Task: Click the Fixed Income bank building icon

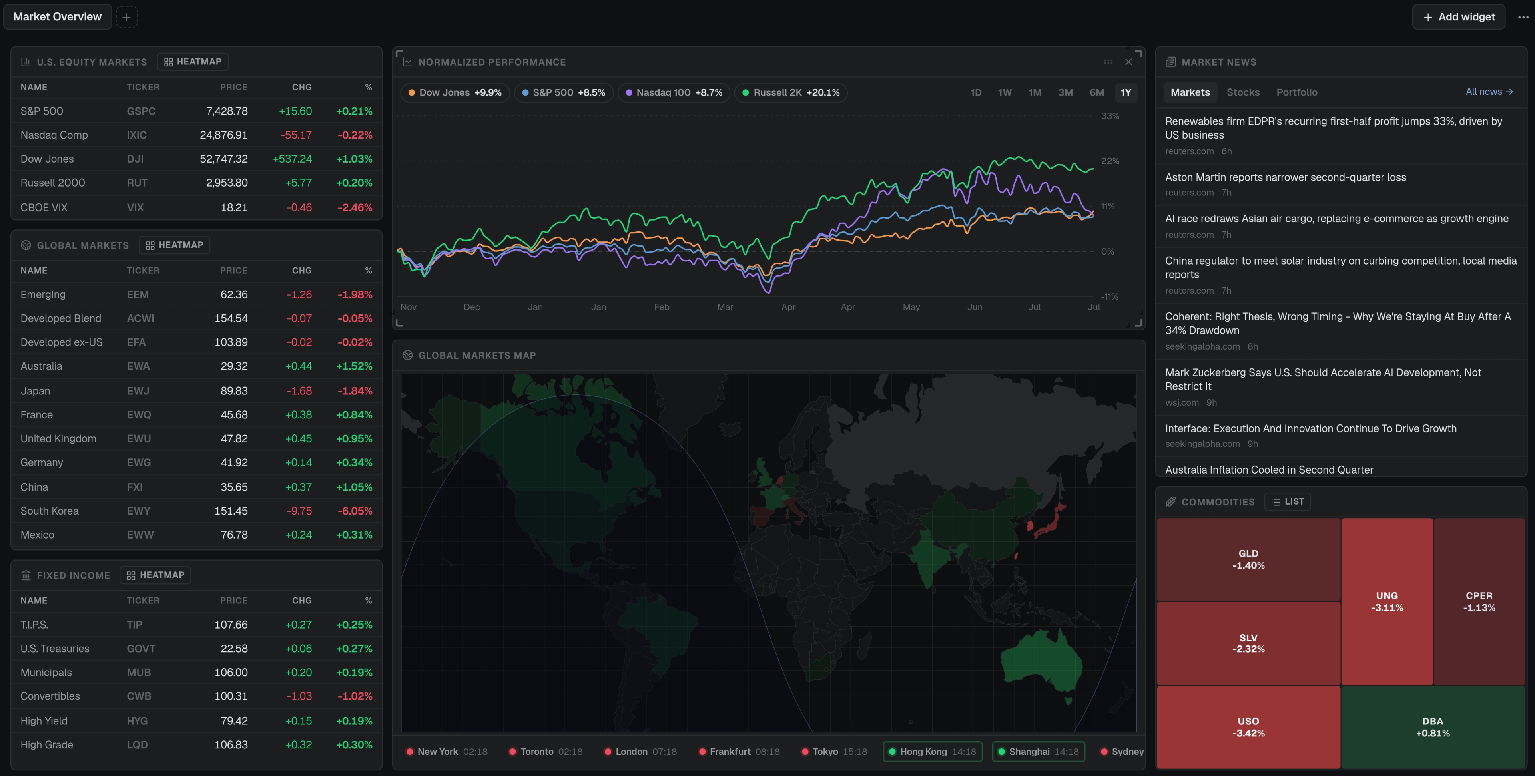Action: pyautogui.click(x=26, y=575)
